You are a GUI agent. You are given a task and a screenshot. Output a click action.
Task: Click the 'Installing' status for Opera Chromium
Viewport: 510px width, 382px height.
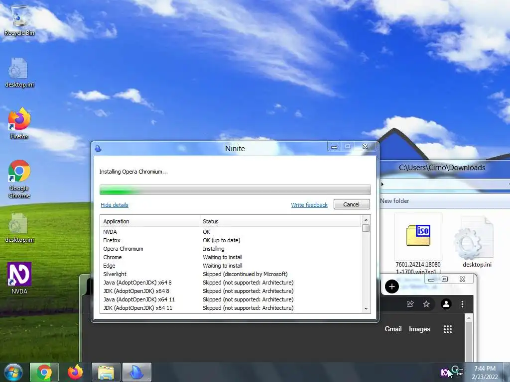(213, 249)
